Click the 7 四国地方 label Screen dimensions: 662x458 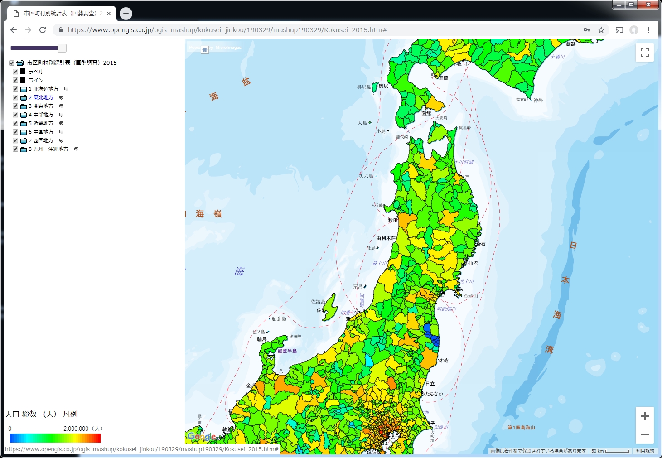tap(41, 140)
